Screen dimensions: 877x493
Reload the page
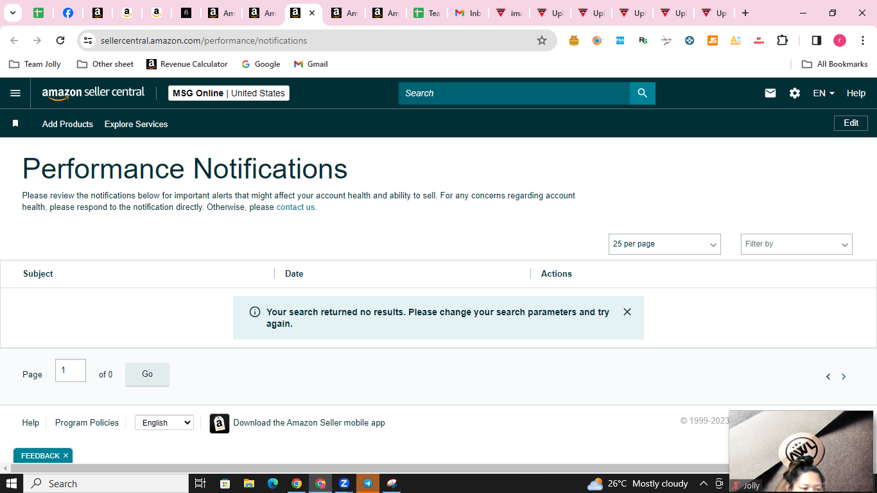pyautogui.click(x=60, y=40)
